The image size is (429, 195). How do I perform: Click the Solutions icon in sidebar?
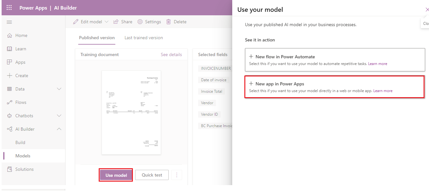(x=10, y=169)
